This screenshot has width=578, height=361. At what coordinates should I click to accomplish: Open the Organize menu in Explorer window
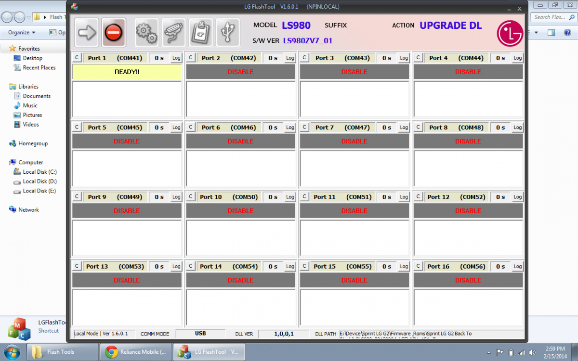[22, 33]
